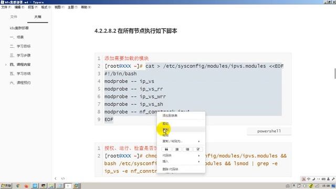
Task: Go to outline entry 三、学习步骤
Action: tap(20, 55)
